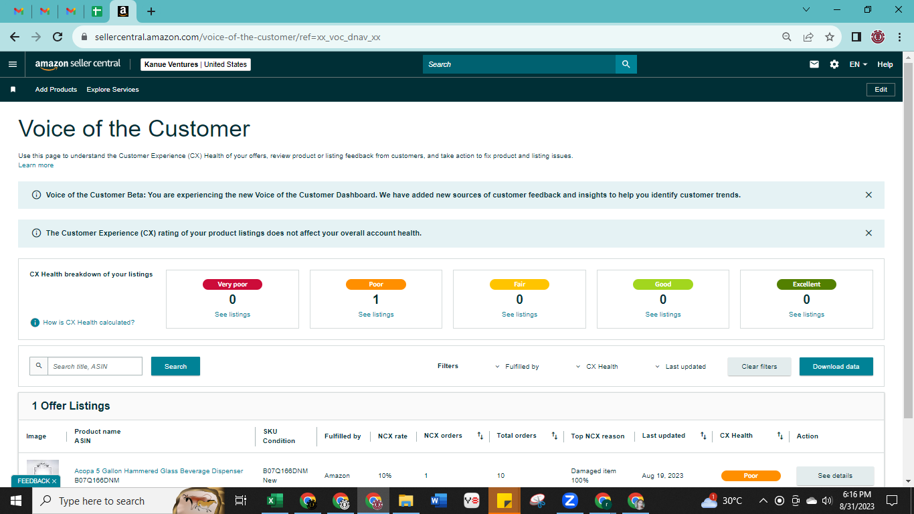Open Excel from the taskbar
This screenshot has height=514, width=914.
274,501
